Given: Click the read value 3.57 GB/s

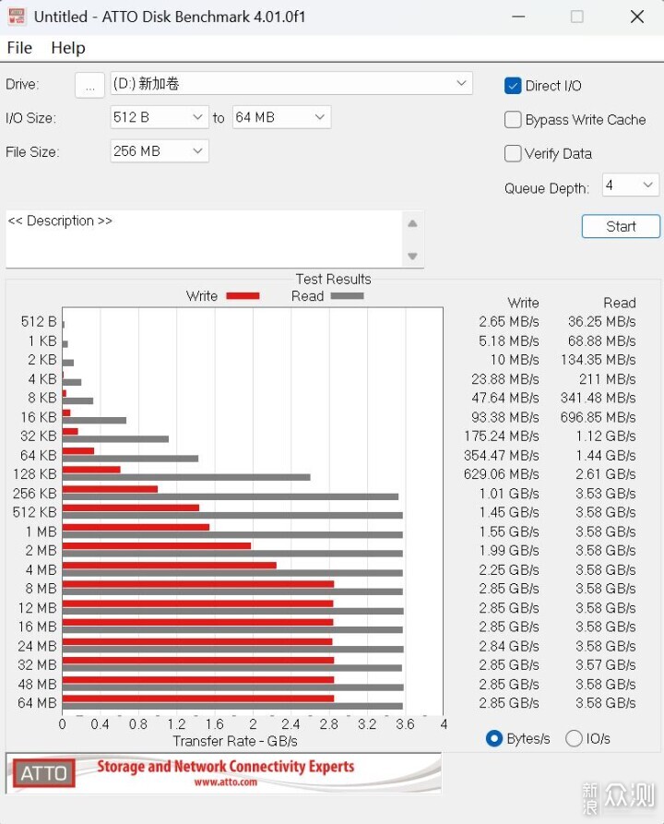Looking at the screenshot, I should pyautogui.click(x=605, y=664).
